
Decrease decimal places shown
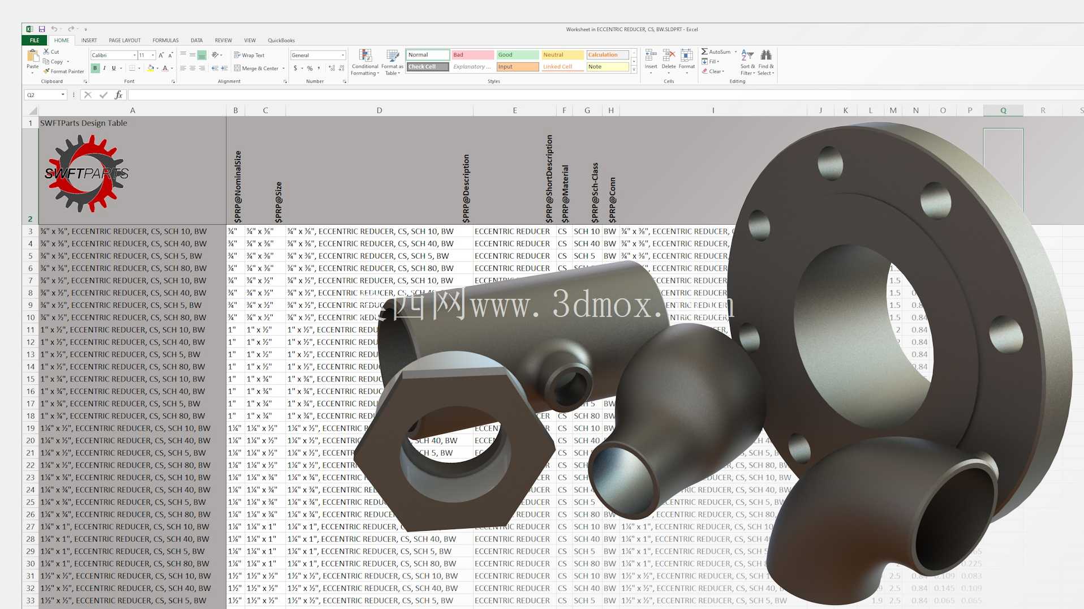coord(341,68)
